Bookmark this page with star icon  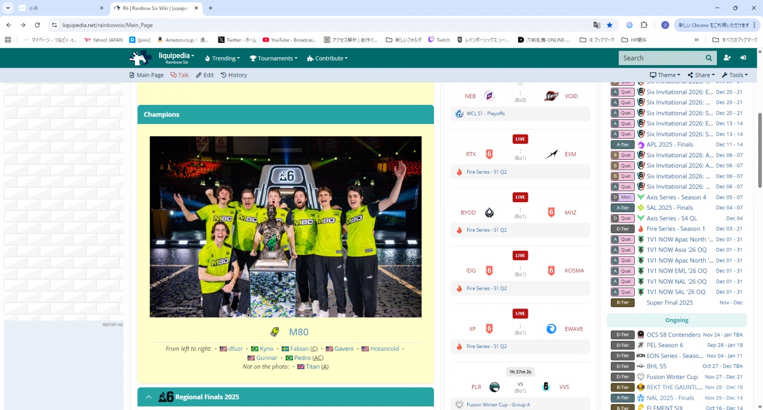pyautogui.click(x=609, y=25)
